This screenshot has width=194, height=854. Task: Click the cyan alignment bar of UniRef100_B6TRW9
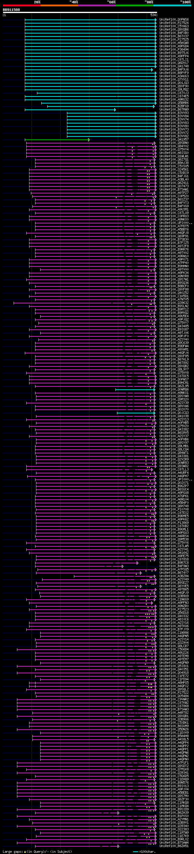click(70, 110)
